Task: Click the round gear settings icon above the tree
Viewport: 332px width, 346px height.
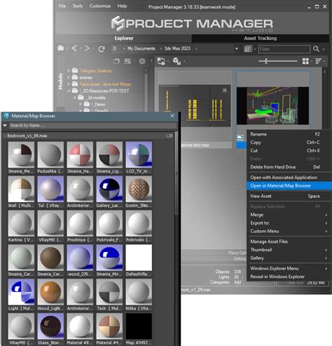Action: coord(142,61)
